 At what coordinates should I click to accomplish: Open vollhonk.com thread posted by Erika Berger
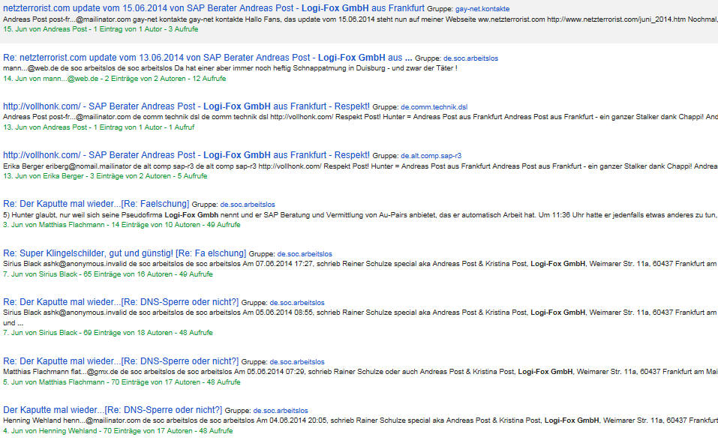[186, 155]
